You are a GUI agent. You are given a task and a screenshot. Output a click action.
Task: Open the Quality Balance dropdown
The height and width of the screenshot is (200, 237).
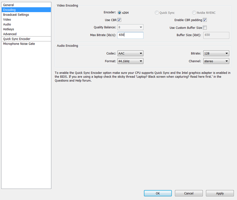pyautogui.click(x=130, y=27)
